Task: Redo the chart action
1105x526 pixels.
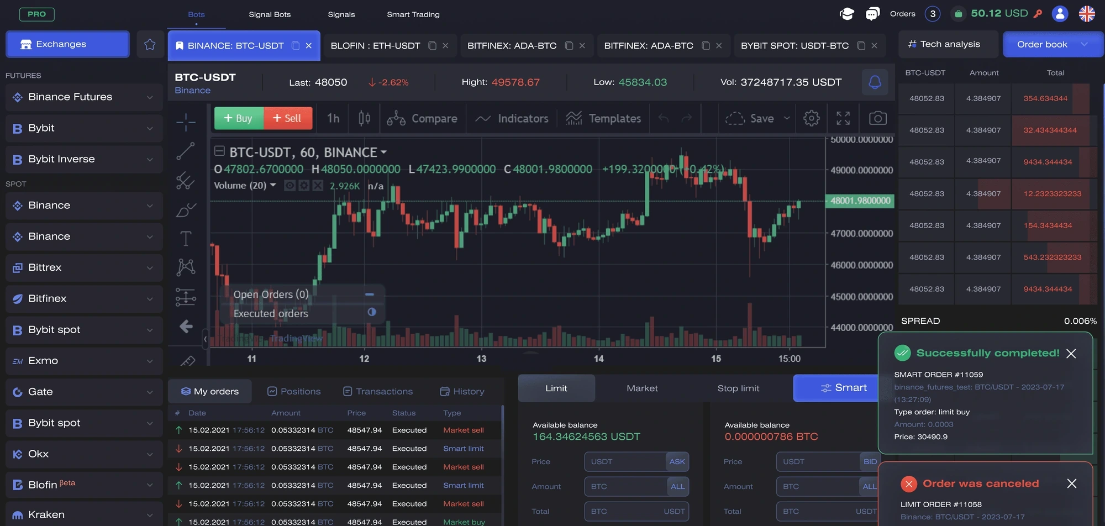Action: [687, 118]
